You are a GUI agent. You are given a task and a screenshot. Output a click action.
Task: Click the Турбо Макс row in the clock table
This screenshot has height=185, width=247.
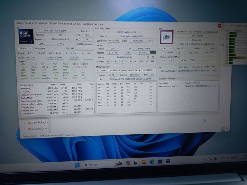pos(57,98)
